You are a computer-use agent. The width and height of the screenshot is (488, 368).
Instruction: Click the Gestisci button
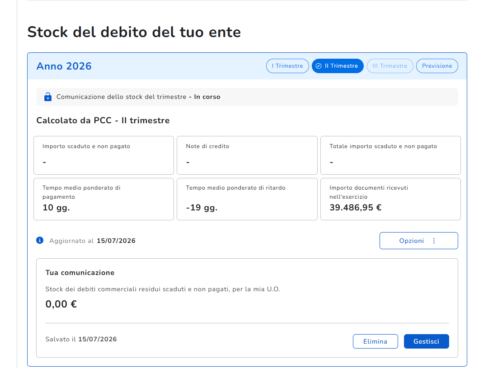point(427,341)
